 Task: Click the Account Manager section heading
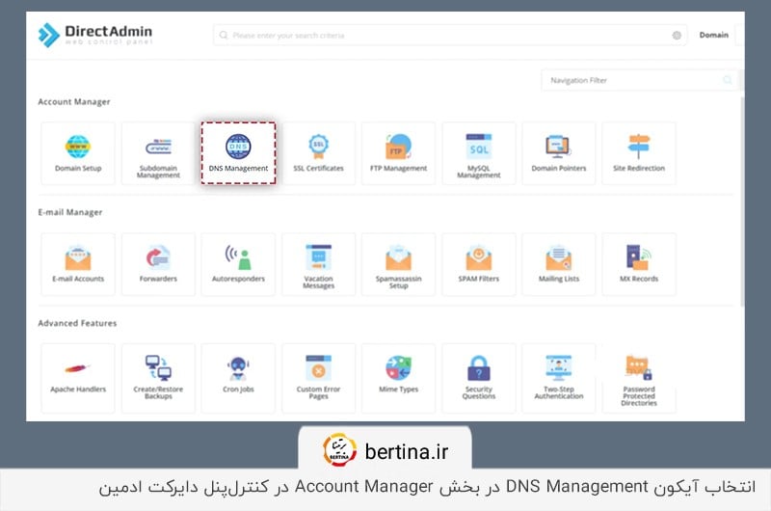[74, 102]
